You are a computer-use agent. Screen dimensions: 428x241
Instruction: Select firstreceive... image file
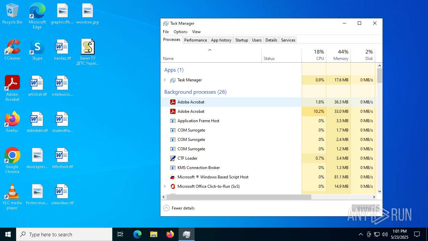coord(37,195)
